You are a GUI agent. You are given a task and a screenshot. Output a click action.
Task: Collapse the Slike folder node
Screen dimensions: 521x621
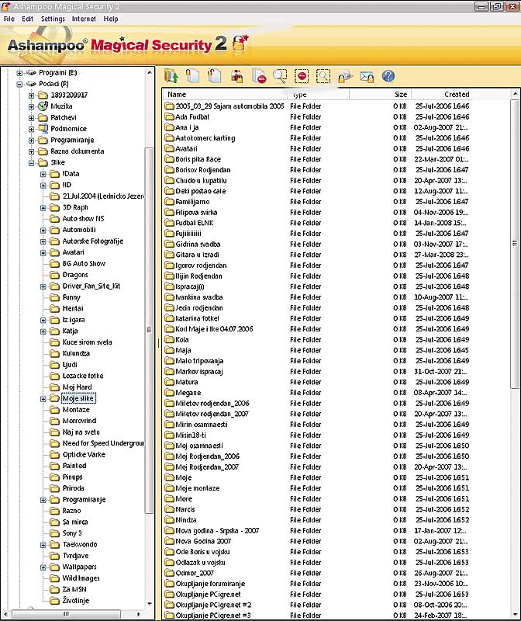coord(31,163)
